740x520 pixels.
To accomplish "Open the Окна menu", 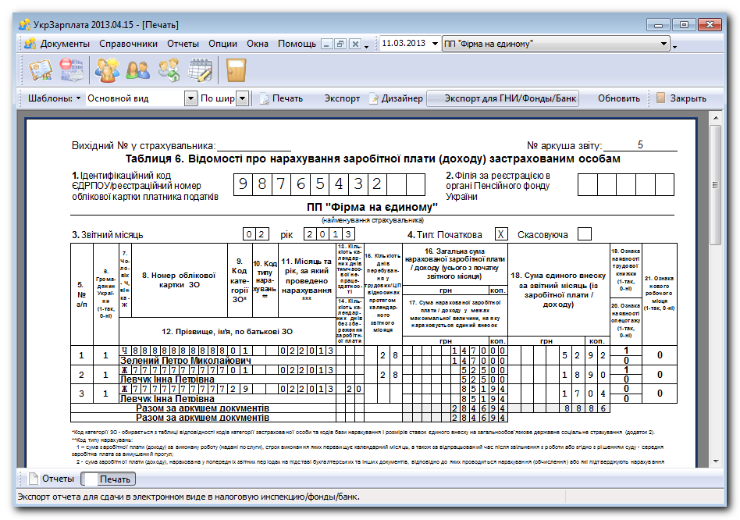I will pos(258,44).
